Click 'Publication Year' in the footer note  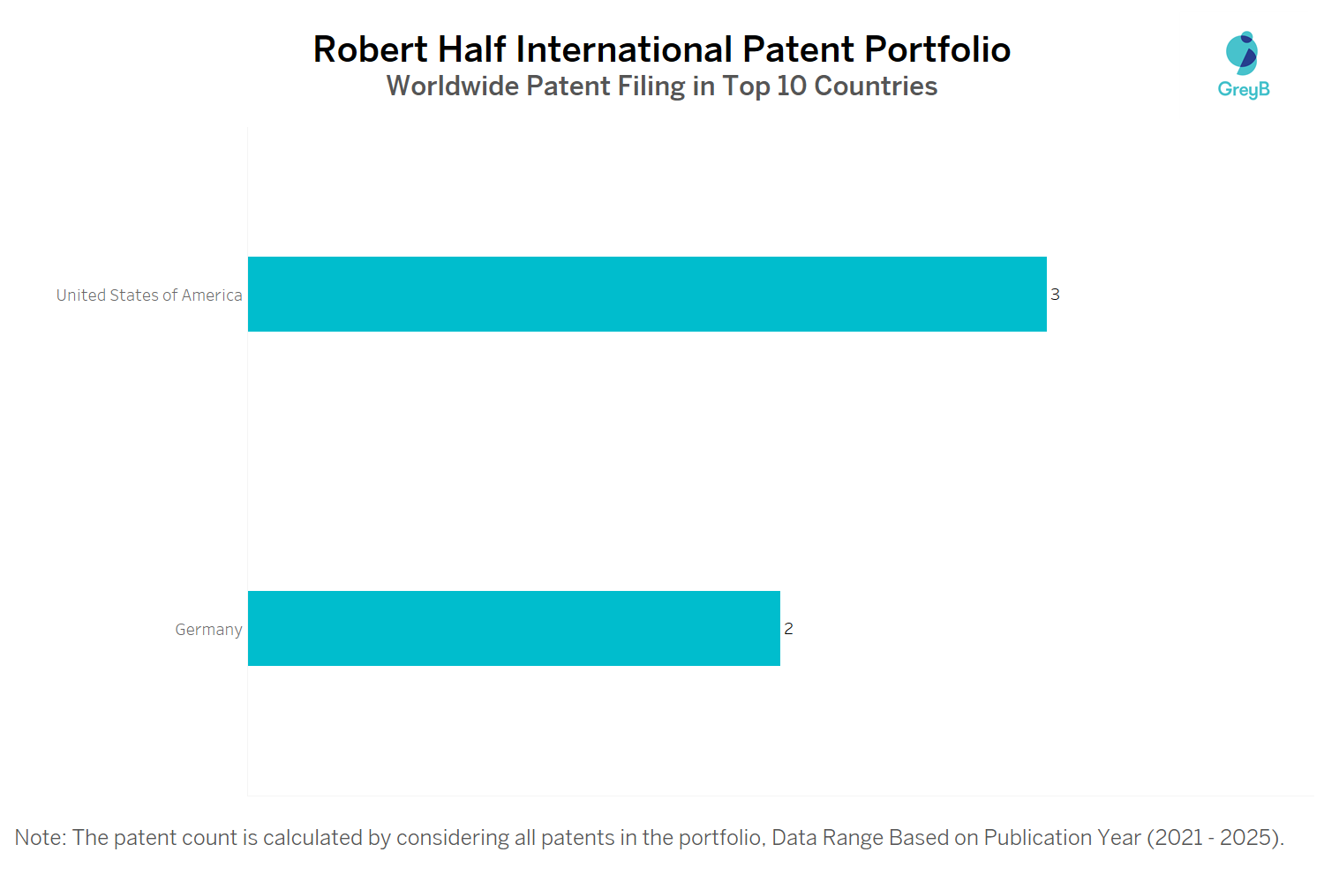point(1062,838)
